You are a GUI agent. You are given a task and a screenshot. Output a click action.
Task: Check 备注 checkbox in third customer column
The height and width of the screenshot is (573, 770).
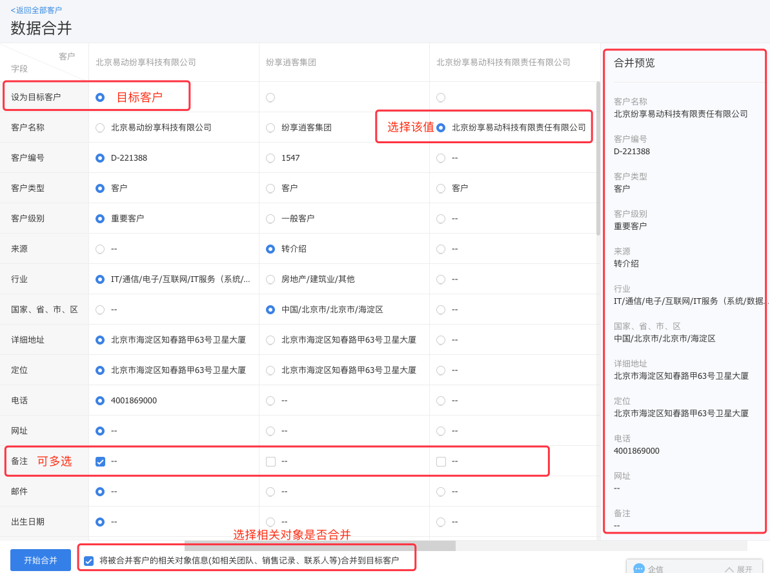441,461
